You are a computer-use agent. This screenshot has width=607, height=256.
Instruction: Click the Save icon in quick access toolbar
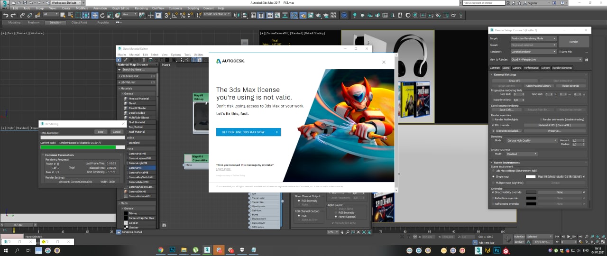[25, 3]
